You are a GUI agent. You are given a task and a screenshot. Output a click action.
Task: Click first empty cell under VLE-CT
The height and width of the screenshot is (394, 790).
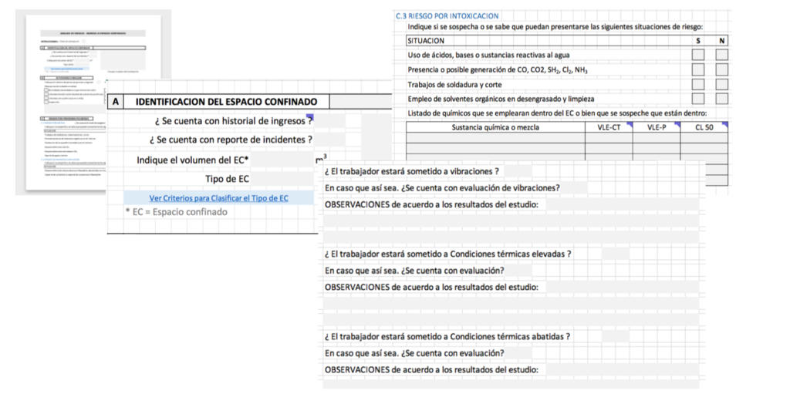(609, 138)
